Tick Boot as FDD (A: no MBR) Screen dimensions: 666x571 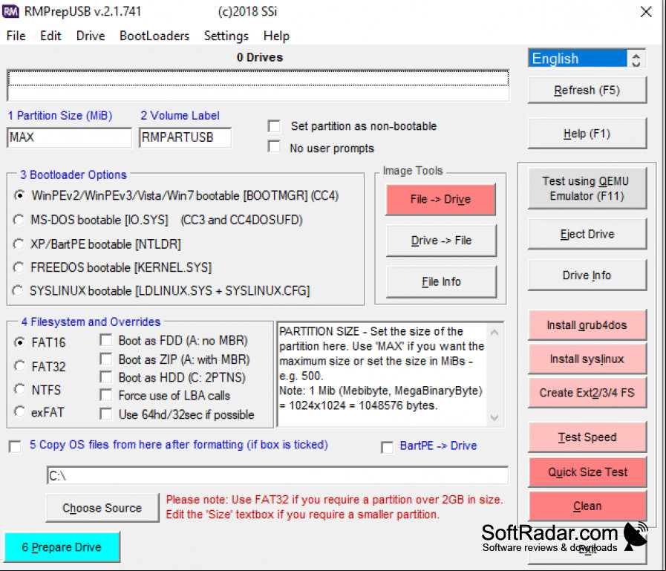coord(105,340)
